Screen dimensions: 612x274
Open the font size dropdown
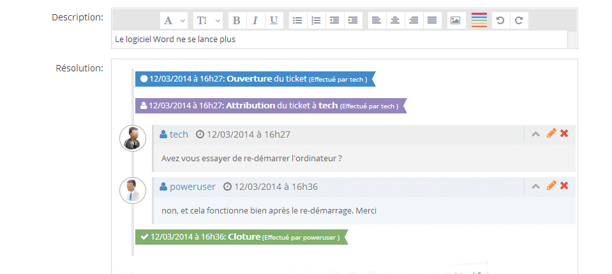(x=208, y=20)
